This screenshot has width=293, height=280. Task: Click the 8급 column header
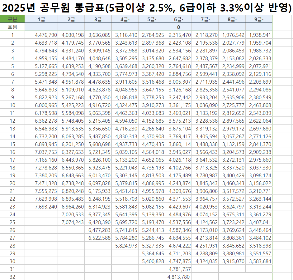pyautogui.click(x=232, y=19)
